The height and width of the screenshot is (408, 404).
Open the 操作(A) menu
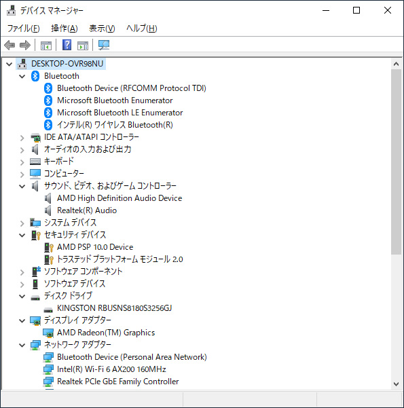coord(65,28)
